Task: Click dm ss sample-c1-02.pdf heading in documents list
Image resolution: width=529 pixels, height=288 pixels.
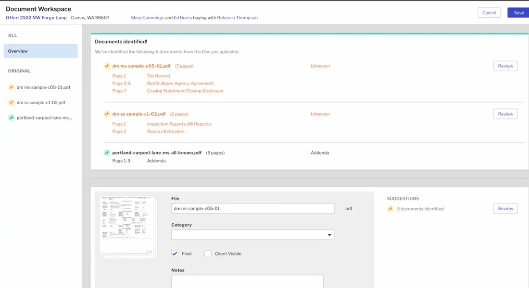Action: [x=139, y=114]
